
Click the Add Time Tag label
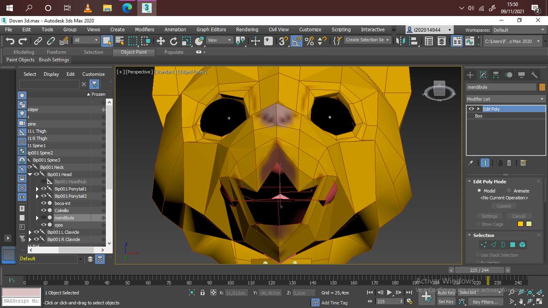click(x=335, y=303)
